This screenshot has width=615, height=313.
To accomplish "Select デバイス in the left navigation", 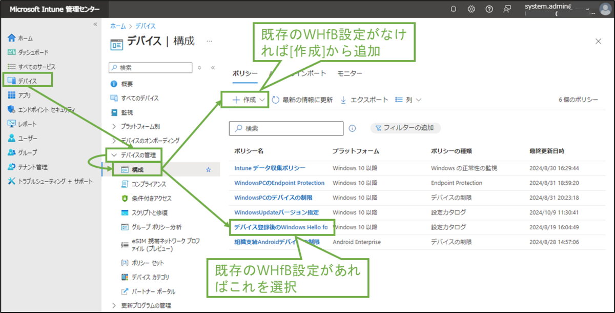I will (x=27, y=80).
